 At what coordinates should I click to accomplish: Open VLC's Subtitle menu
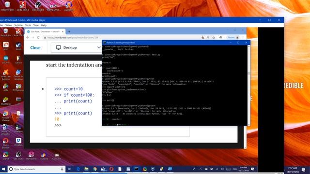(x=18, y=25)
